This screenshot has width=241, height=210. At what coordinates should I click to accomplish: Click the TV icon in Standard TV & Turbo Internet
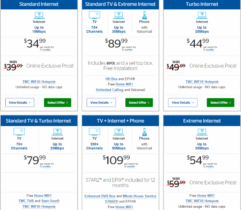pyautogui.click(x=19, y=132)
